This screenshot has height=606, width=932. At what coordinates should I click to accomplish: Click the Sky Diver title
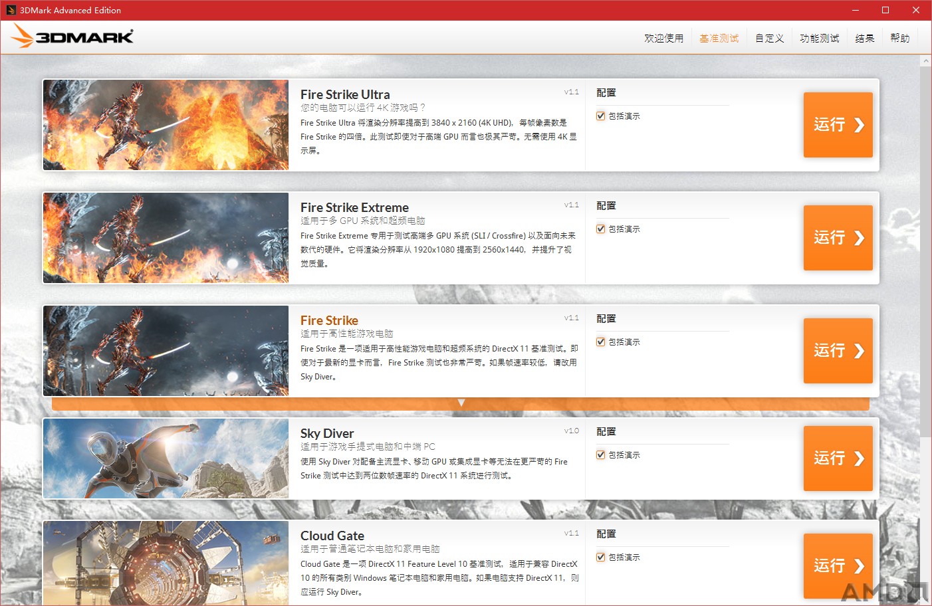pyautogui.click(x=327, y=433)
